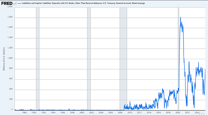Click the 400 y-axis value

(11, 89)
